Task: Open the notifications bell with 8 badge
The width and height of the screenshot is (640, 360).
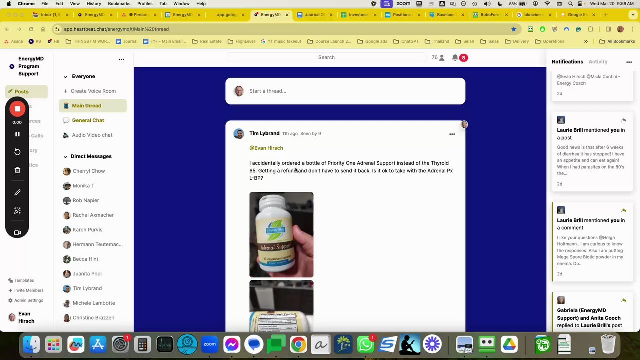Action: [x=459, y=58]
